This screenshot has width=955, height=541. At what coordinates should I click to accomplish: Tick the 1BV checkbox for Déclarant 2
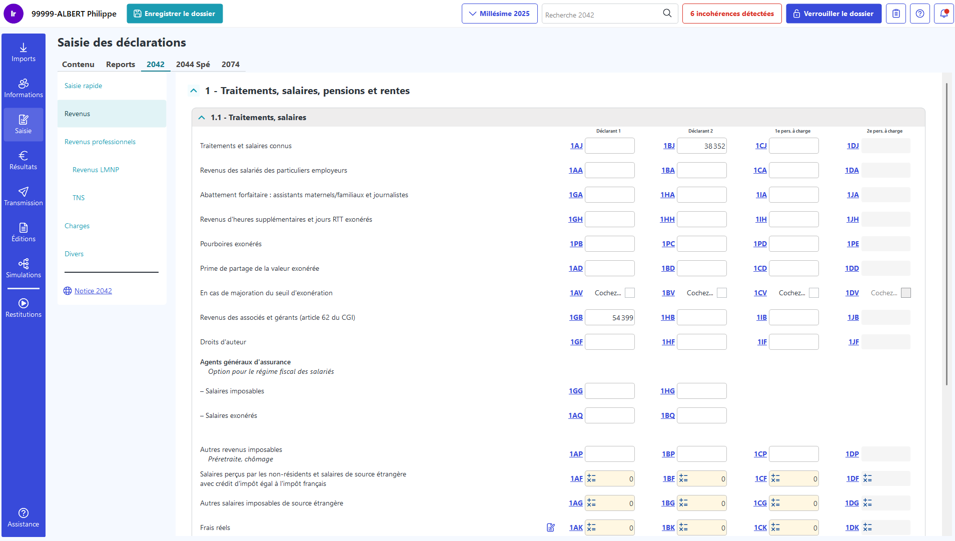tap(722, 293)
